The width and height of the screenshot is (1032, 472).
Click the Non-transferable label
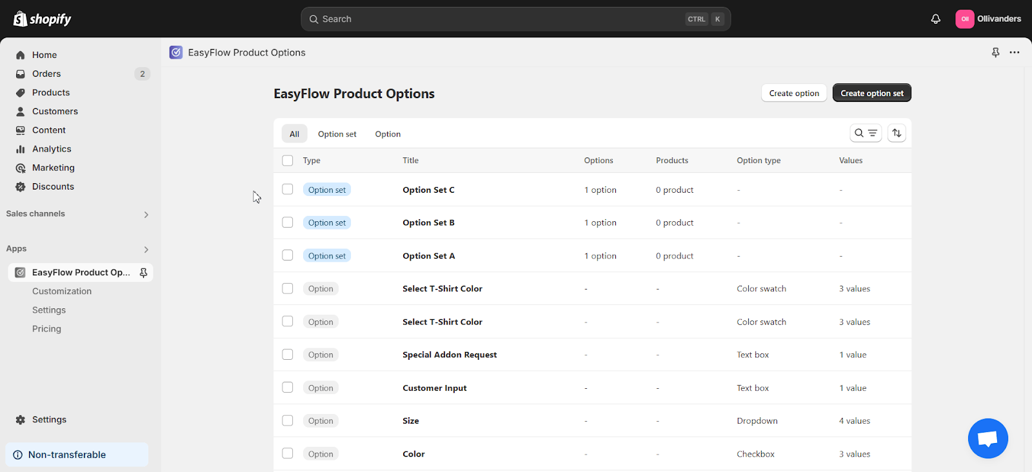67,455
